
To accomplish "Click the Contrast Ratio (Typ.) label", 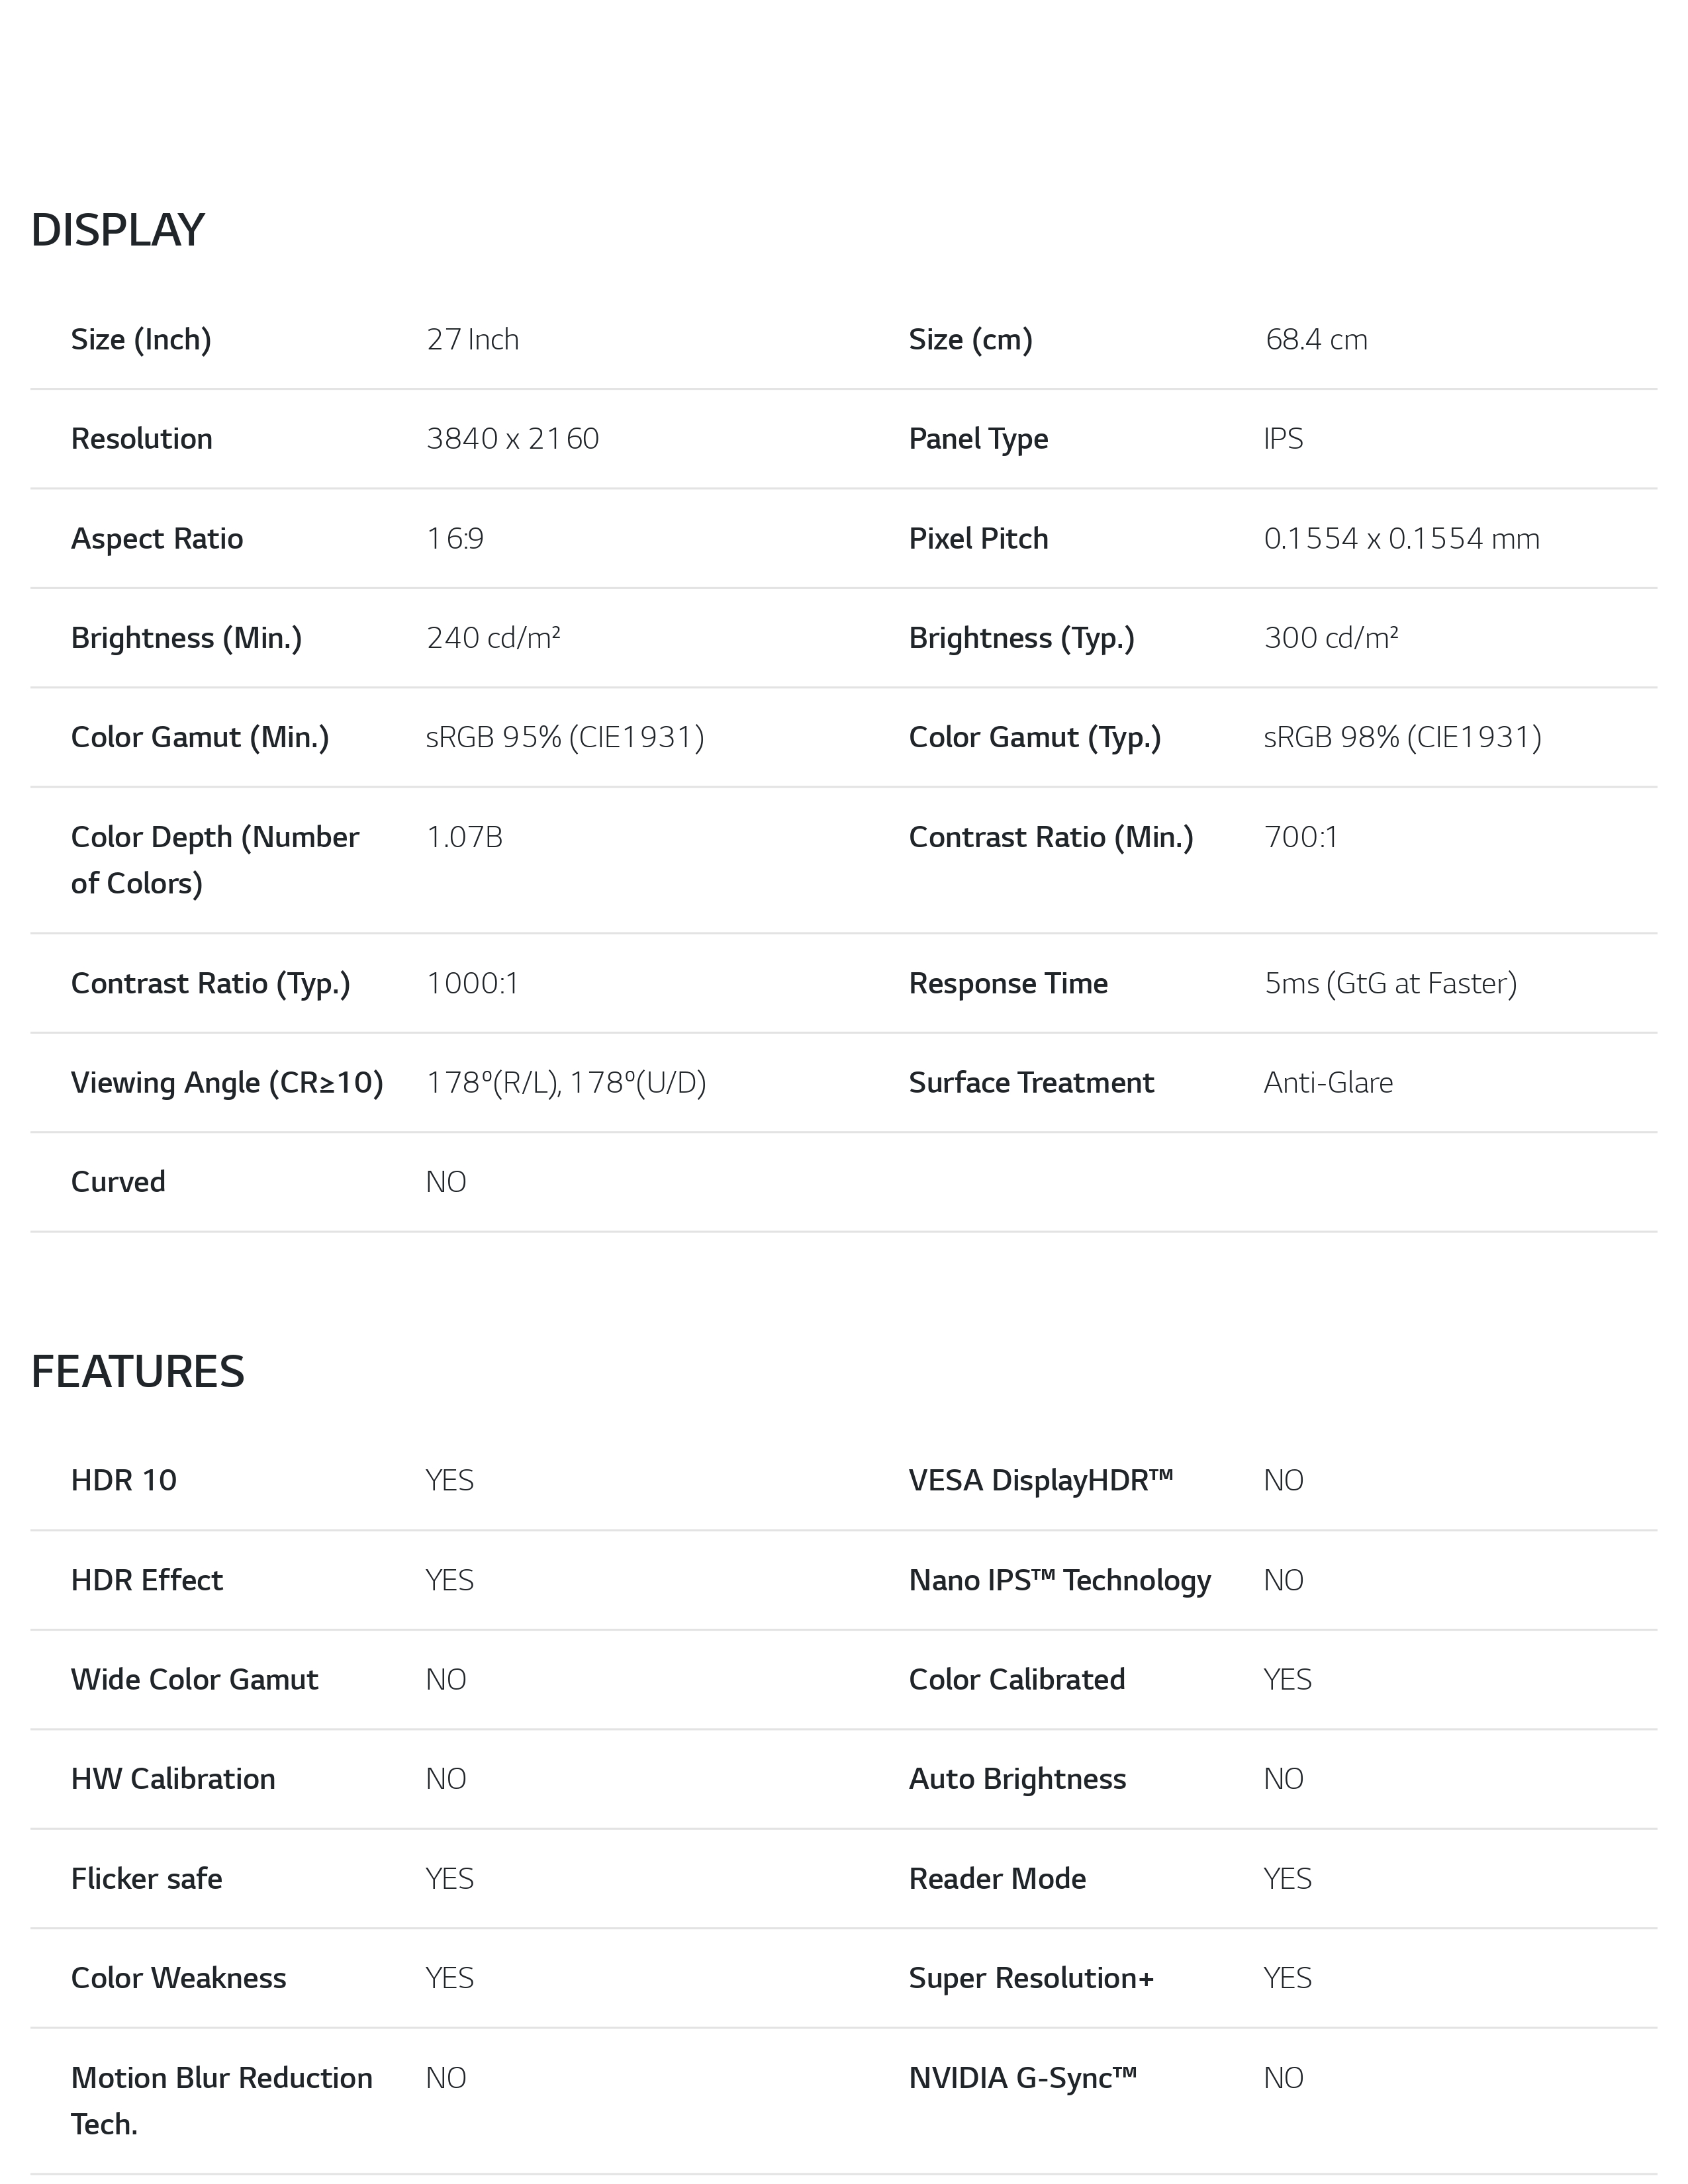I will 210,984.
